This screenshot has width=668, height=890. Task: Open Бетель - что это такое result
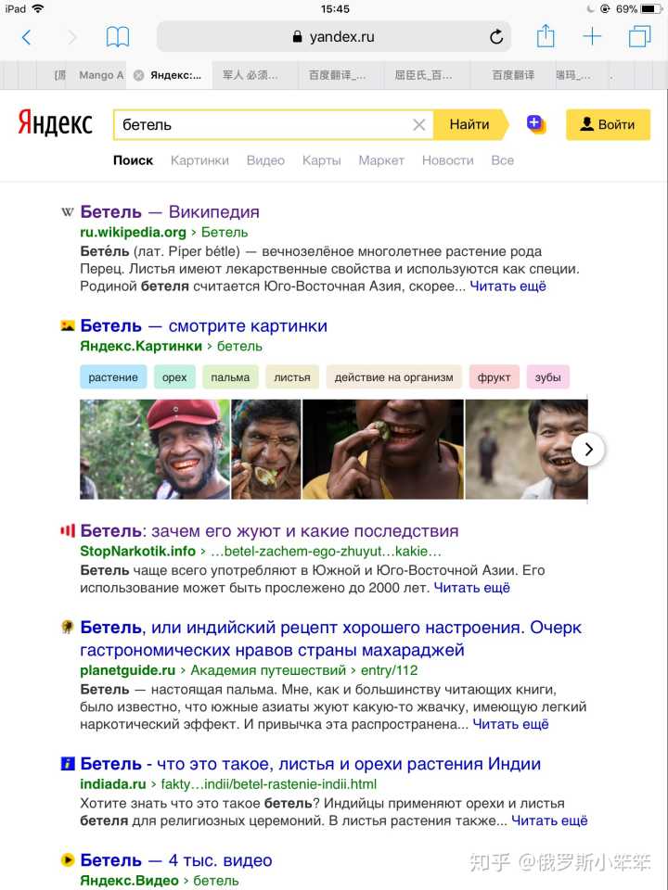310,764
